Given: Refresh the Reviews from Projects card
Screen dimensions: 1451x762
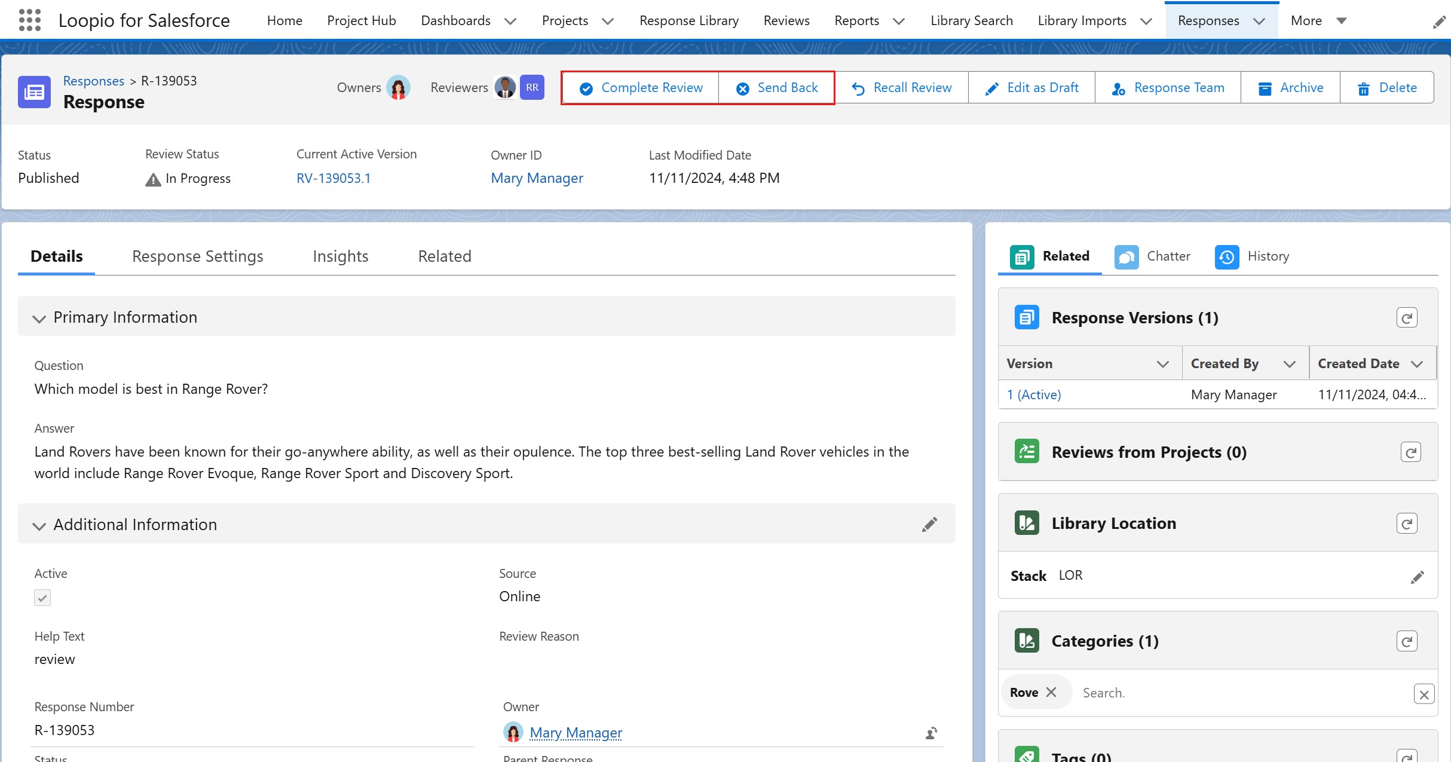Looking at the screenshot, I should pos(1410,452).
